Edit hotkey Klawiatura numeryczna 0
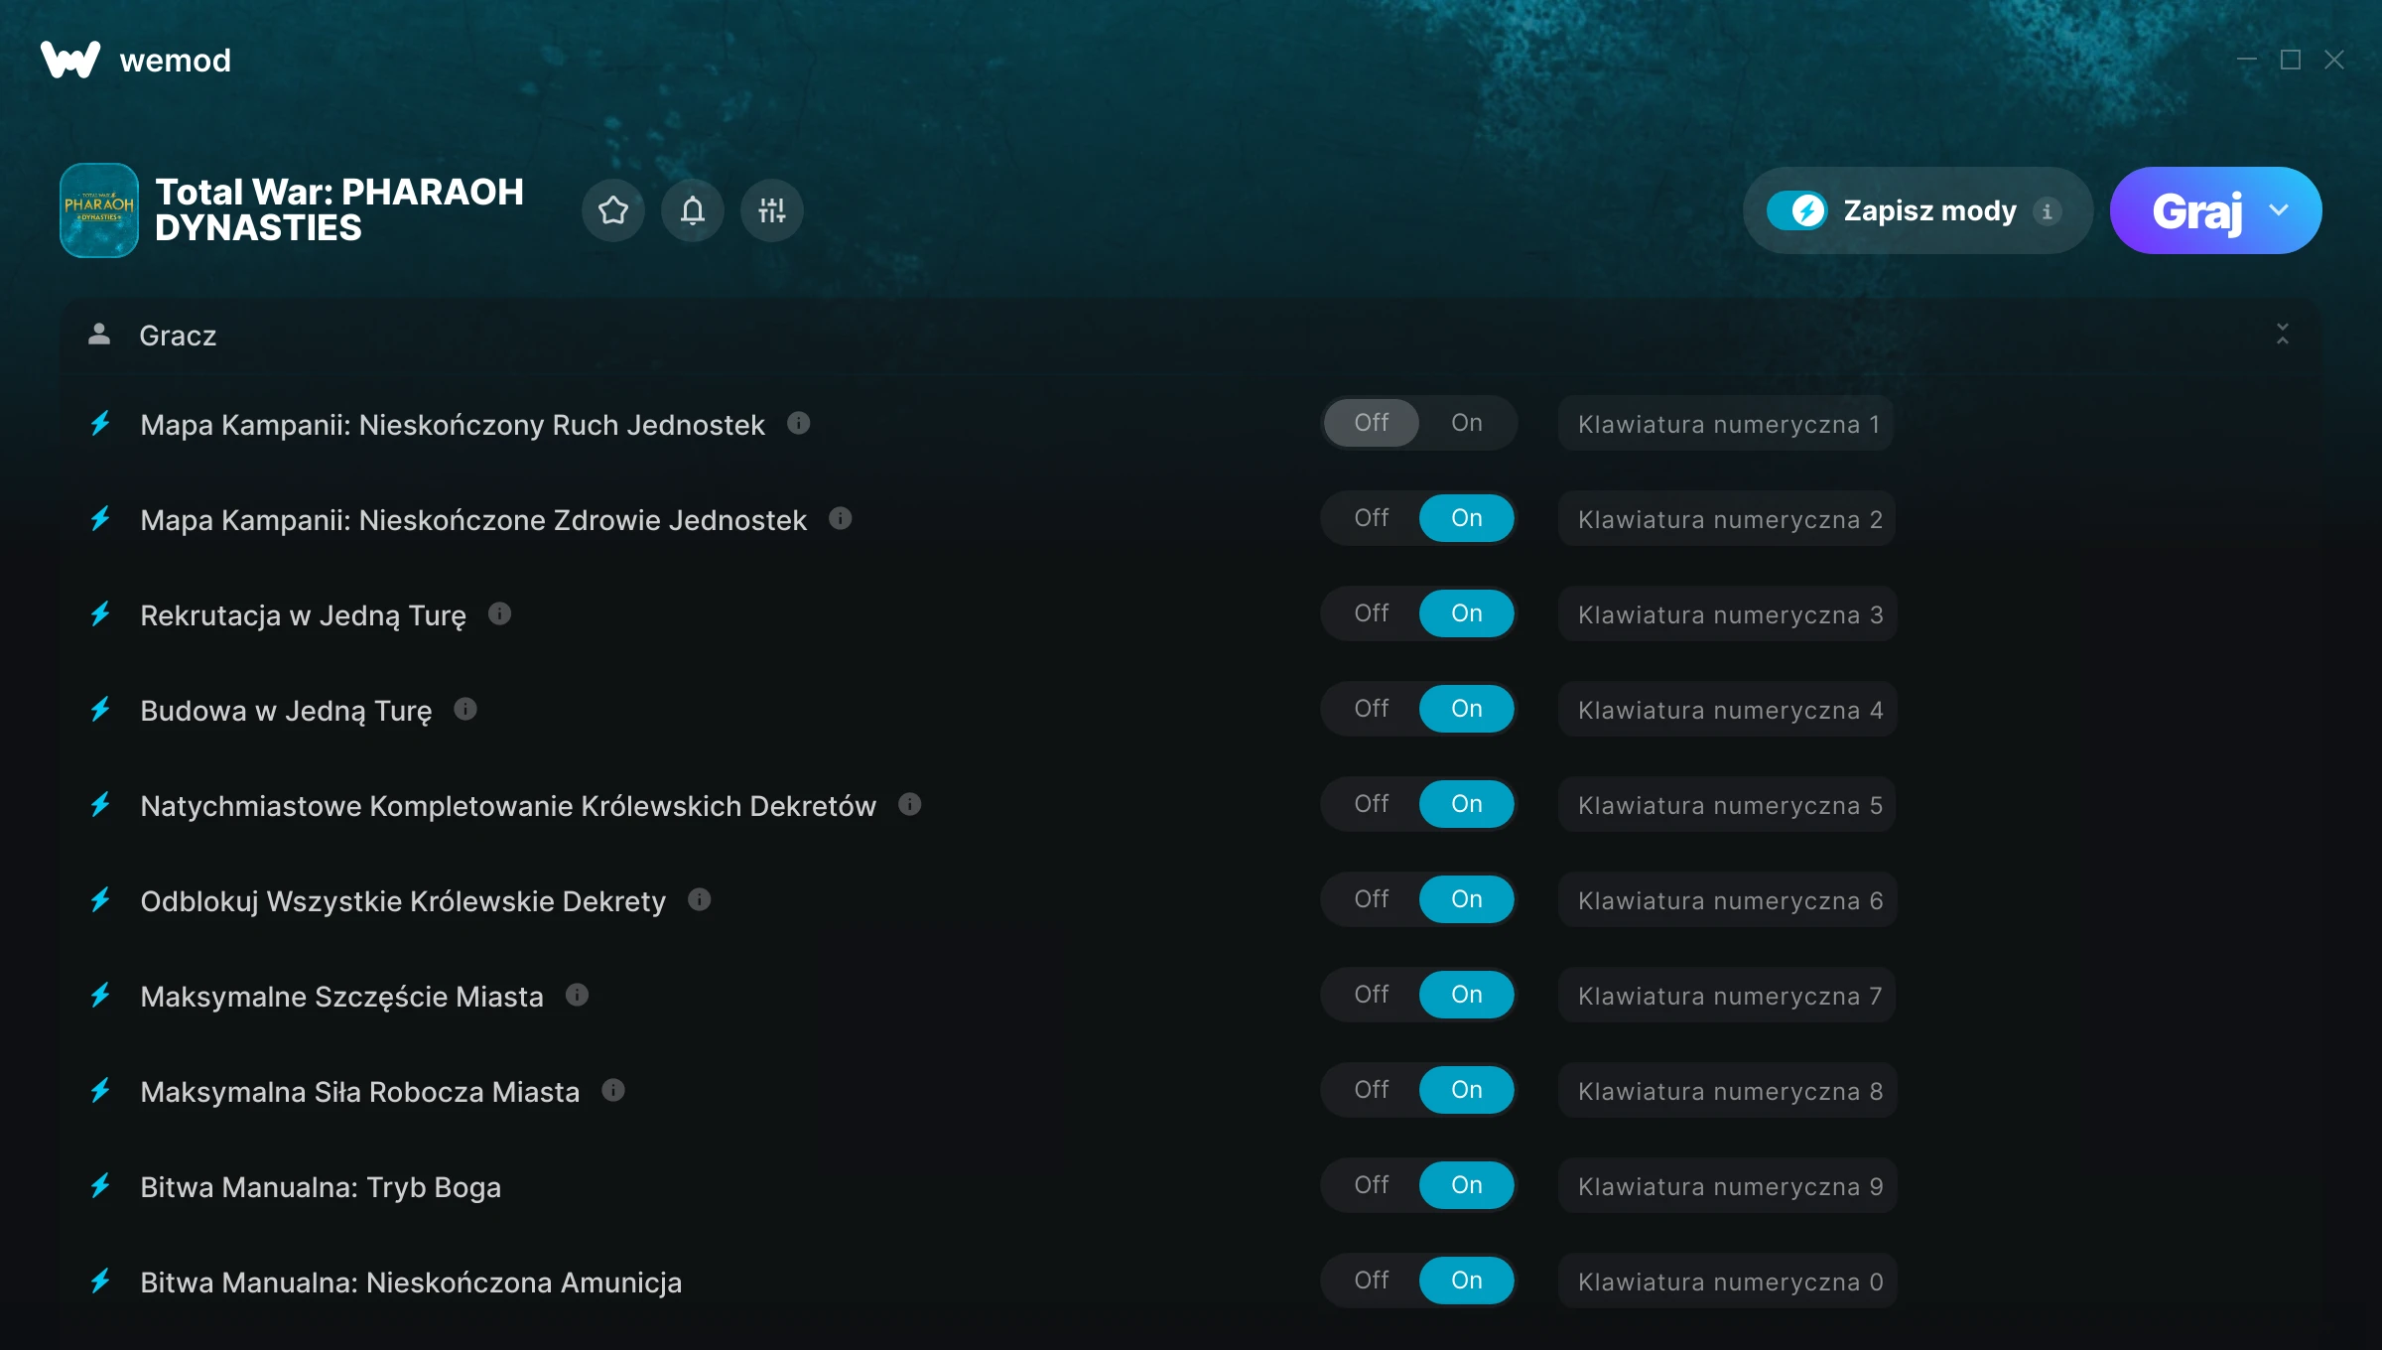This screenshot has height=1350, width=2382. coord(1728,1282)
